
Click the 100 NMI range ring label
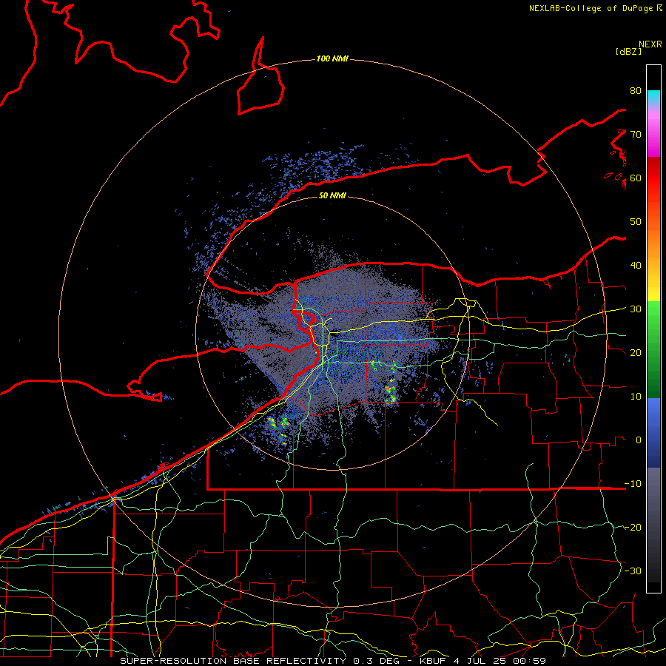(332, 58)
